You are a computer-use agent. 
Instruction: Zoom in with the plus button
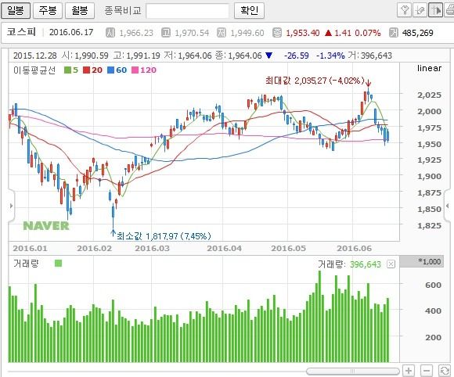click(x=409, y=371)
